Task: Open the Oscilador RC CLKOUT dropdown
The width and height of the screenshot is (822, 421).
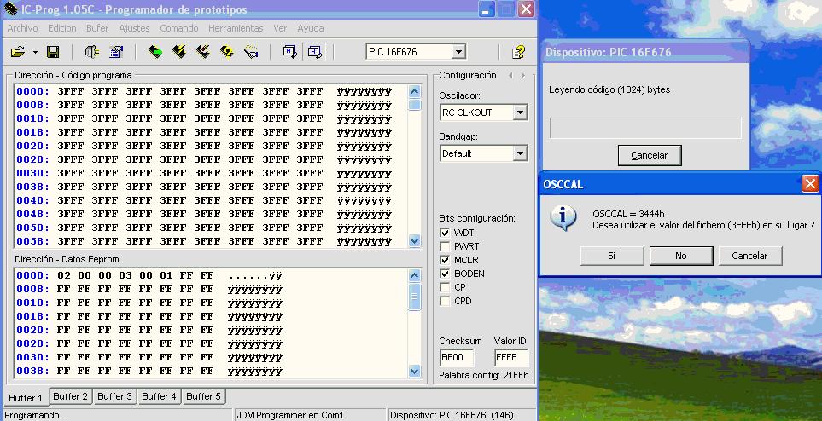Action: click(520, 112)
